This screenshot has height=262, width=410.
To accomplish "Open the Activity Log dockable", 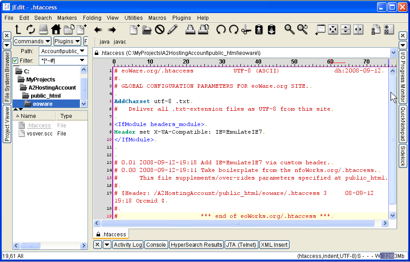I will [128, 245].
